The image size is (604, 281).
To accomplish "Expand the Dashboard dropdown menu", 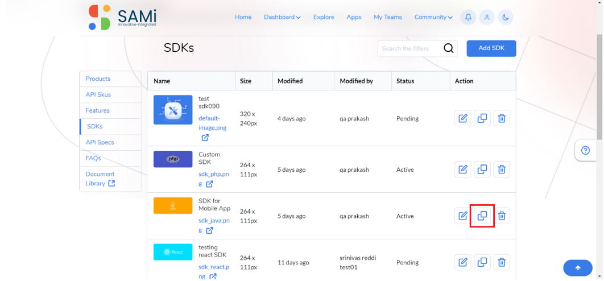I will click(x=282, y=17).
